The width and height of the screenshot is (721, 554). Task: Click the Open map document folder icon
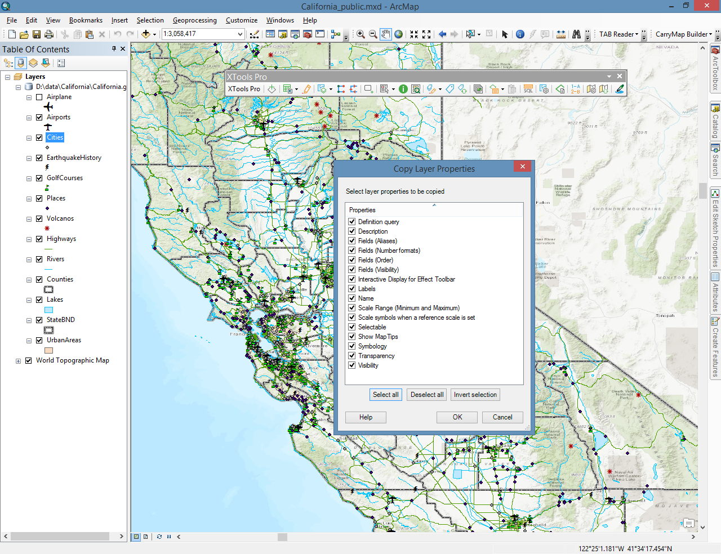coord(24,34)
